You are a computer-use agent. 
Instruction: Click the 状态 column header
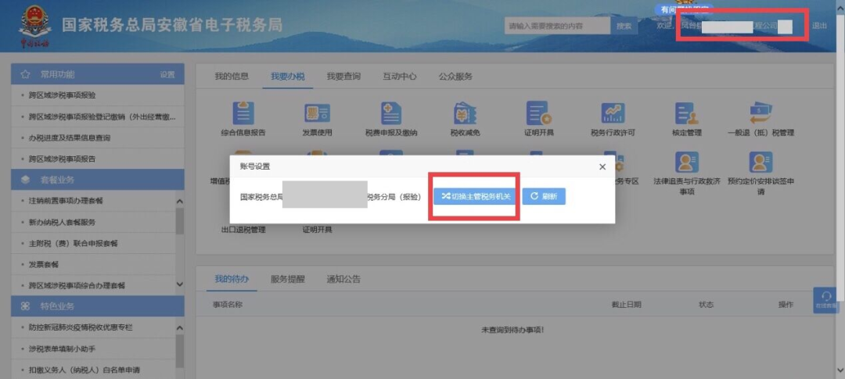(706, 305)
